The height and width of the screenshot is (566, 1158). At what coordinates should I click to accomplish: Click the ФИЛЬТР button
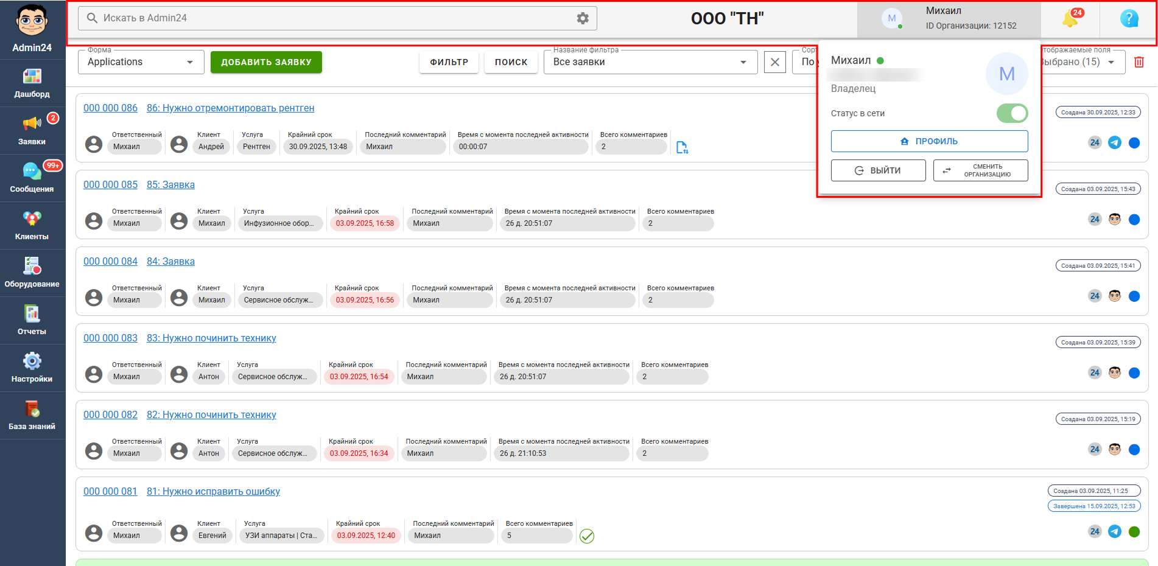pos(449,62)
